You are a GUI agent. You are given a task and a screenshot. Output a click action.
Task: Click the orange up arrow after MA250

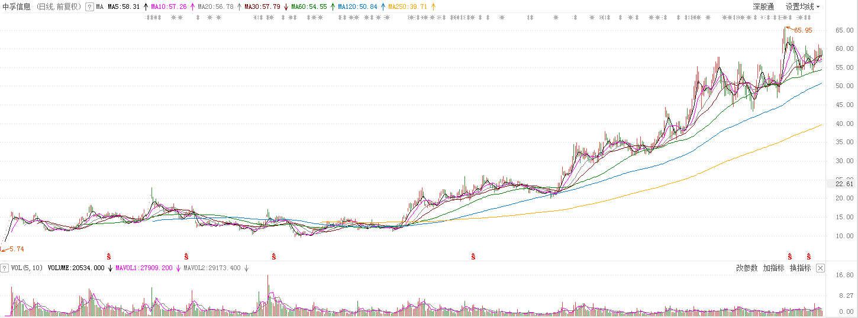(433, 7)
